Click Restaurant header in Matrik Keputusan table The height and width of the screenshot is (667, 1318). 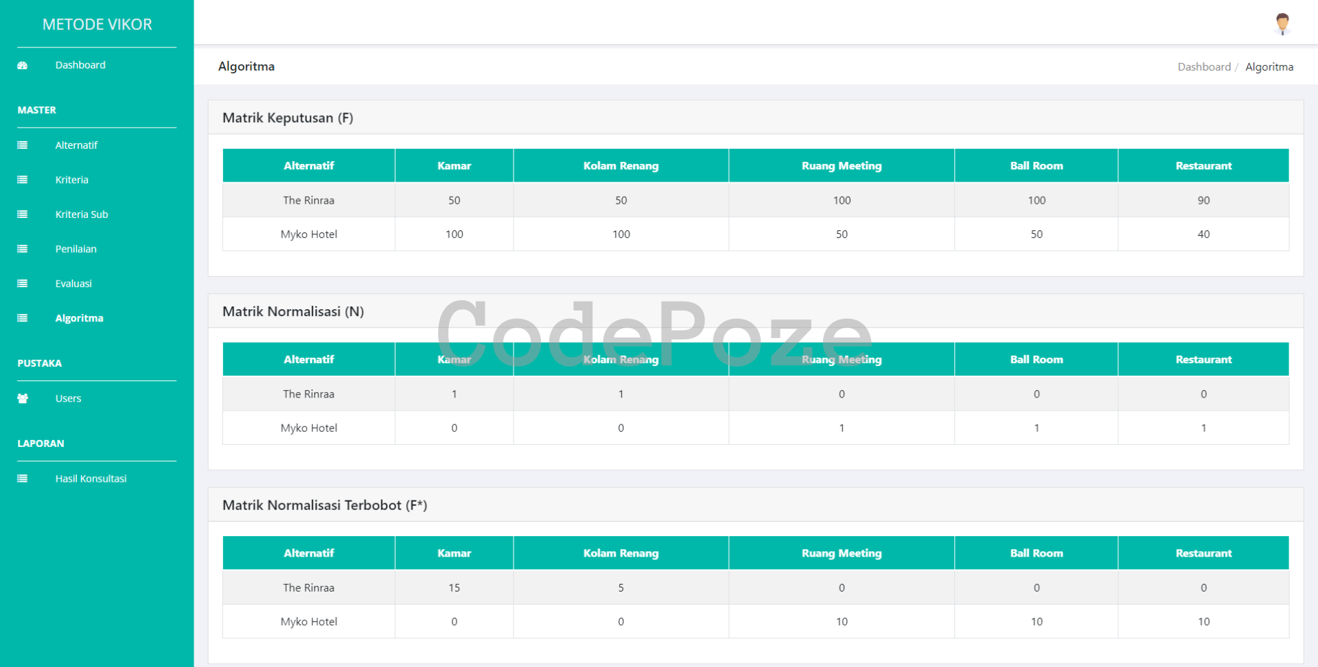coord(1203,166)
